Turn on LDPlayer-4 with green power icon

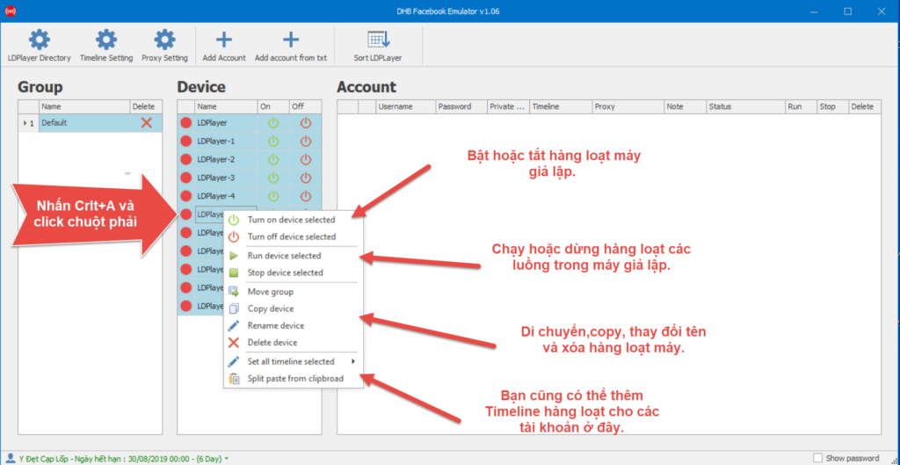[273, 196]
